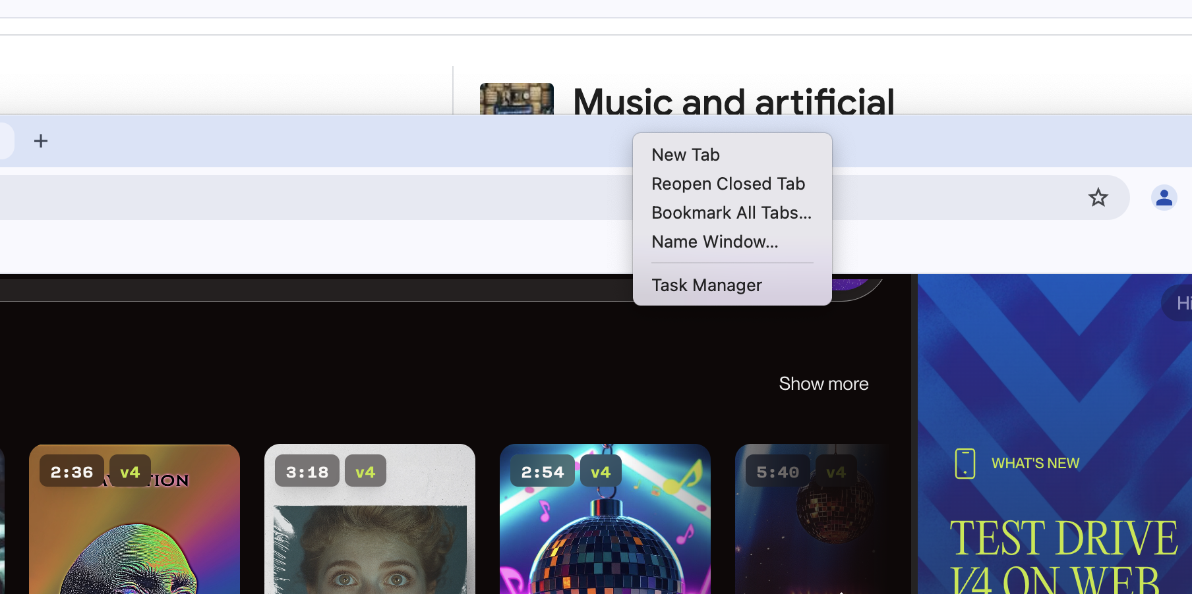Image resolution: width=1192 pixels, height=594 pixels.
Task: Click the Show more link
Action: coord(823,384)
